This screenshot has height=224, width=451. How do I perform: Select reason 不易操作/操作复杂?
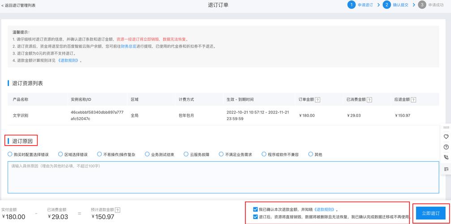click(99, 154)
